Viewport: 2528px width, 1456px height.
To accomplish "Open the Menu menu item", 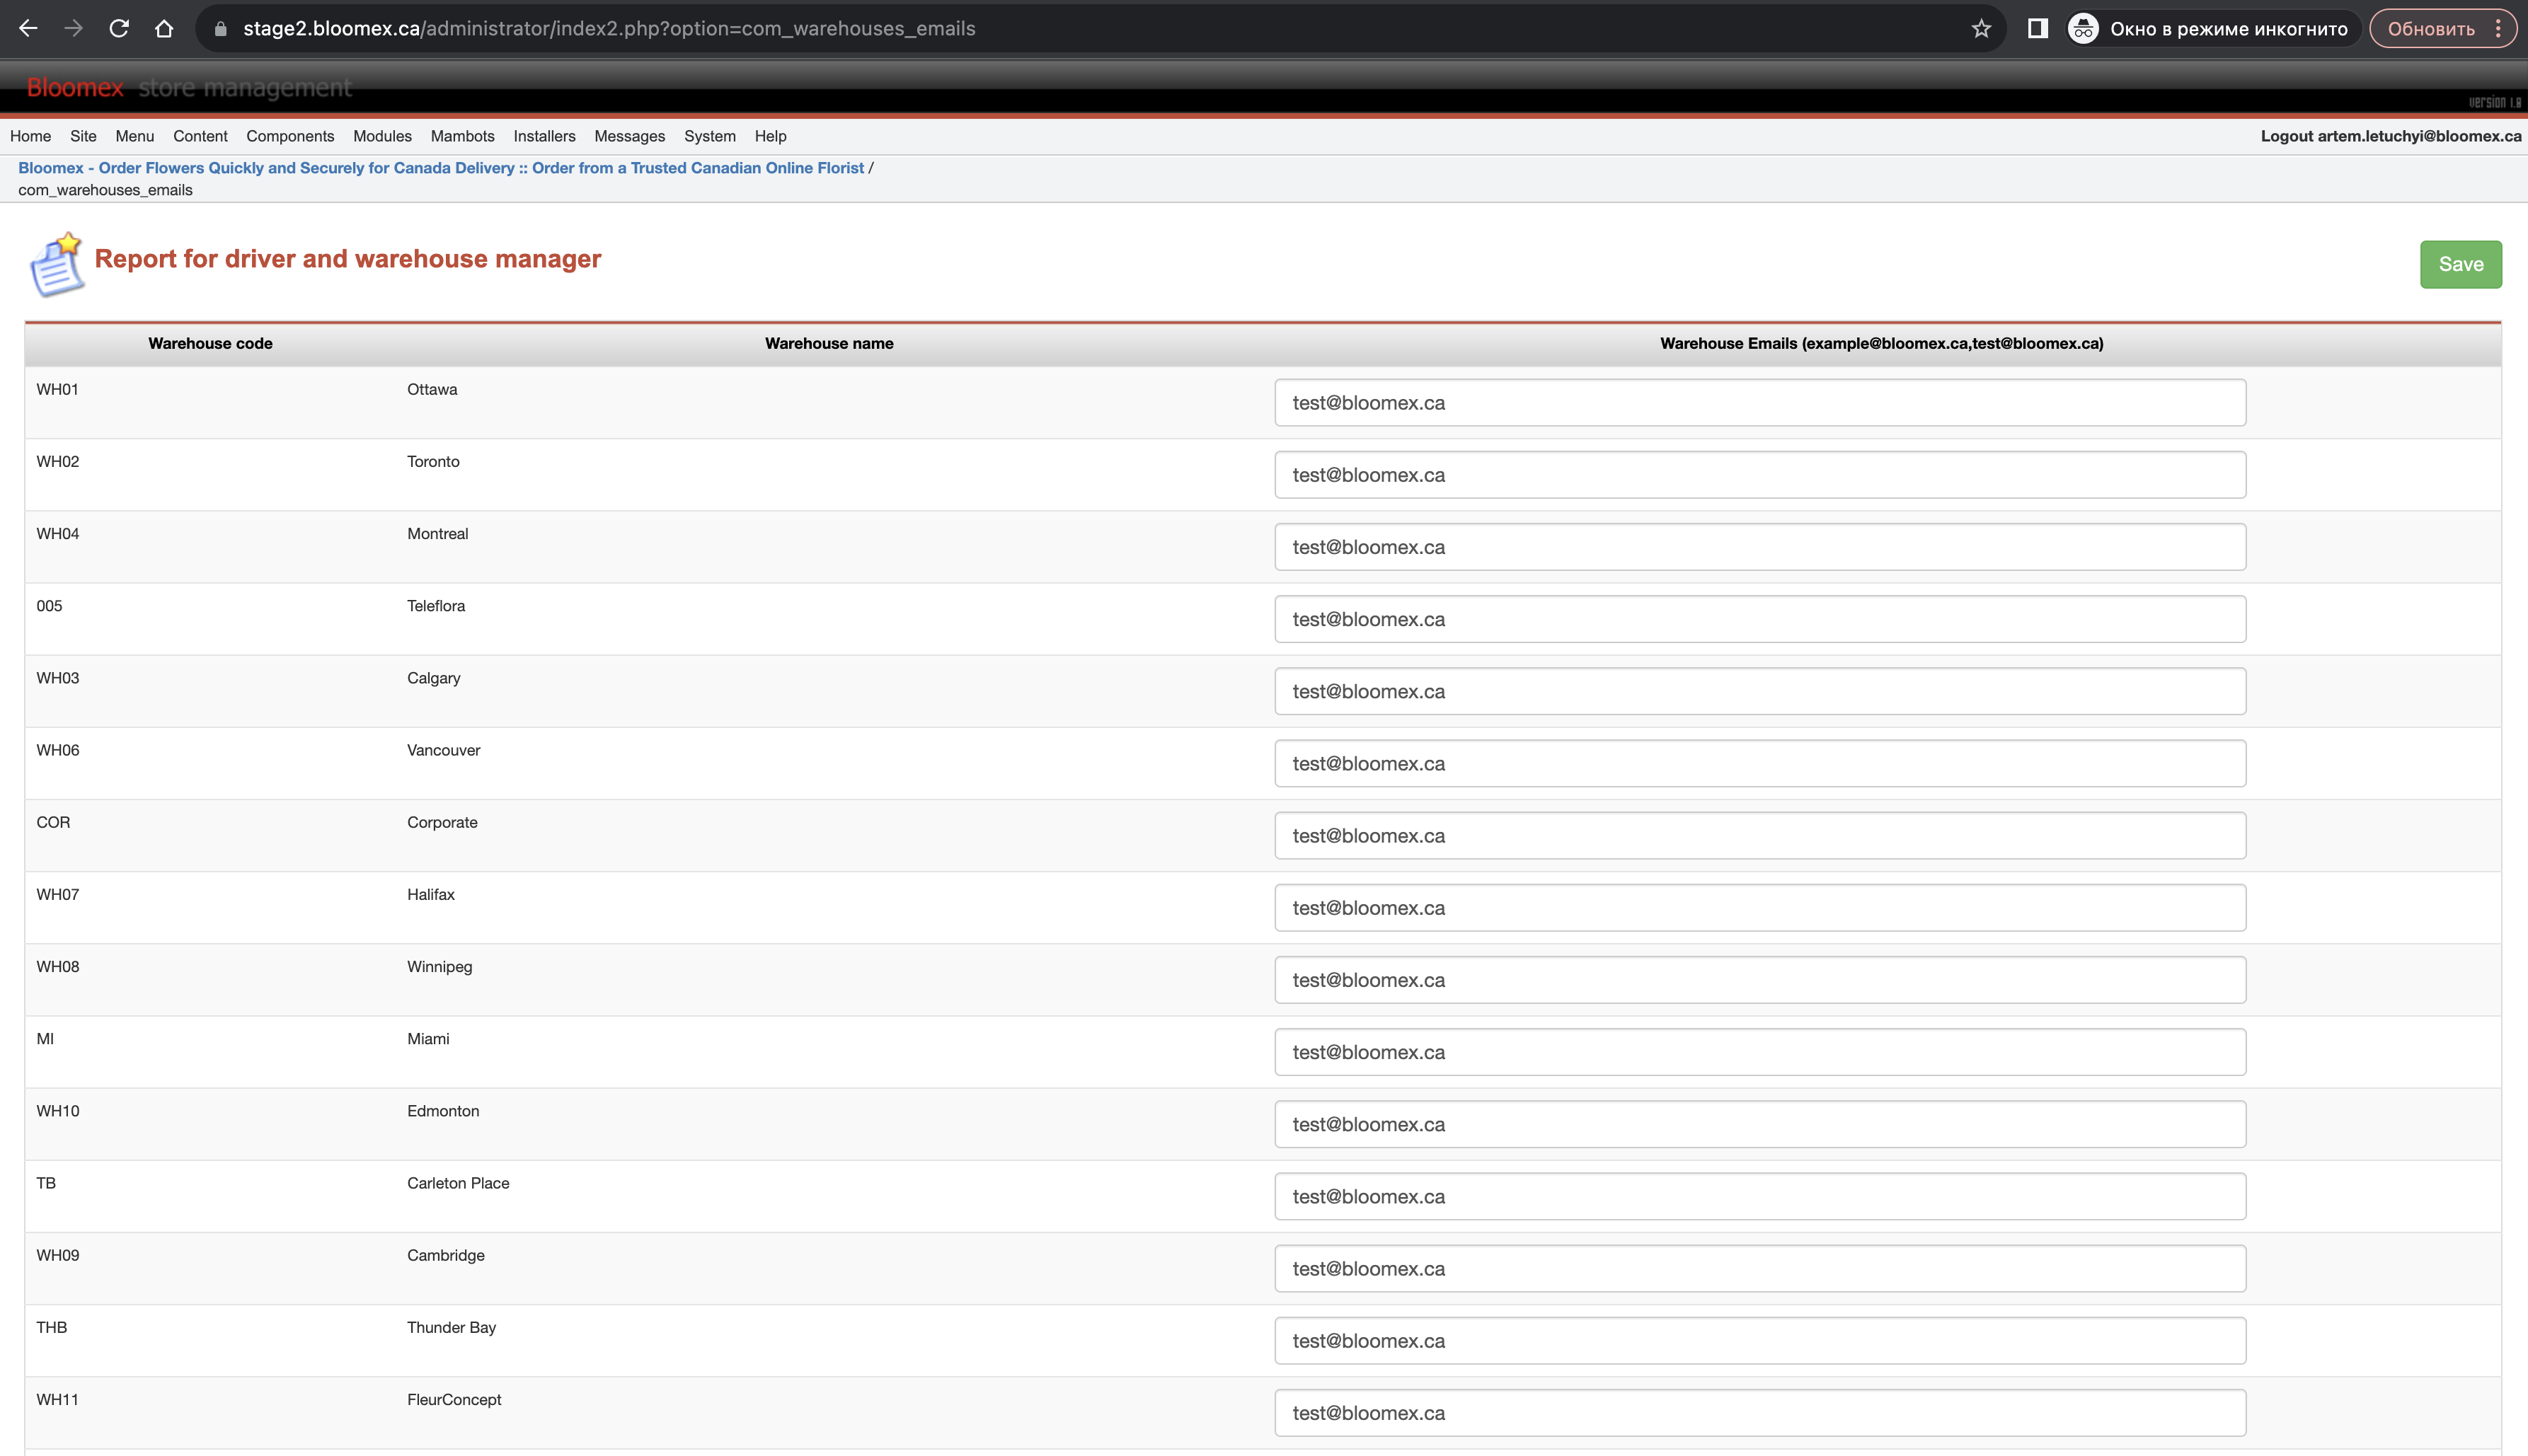I will point(134,136).
